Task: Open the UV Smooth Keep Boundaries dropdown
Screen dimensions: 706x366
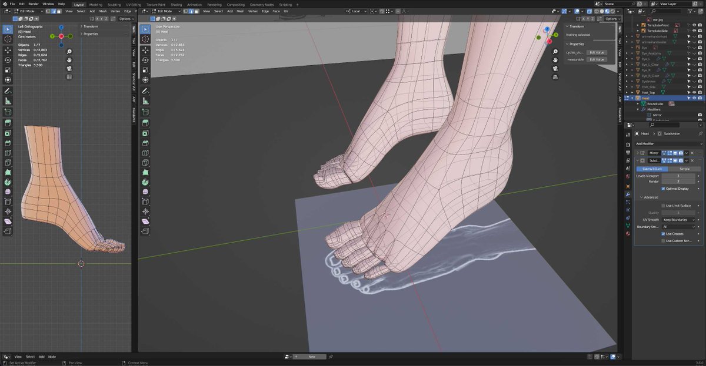Action: 679,220
